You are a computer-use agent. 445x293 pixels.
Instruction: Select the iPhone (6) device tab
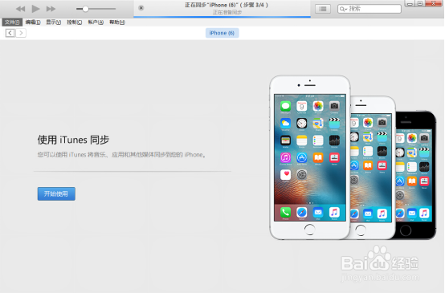[x=222, y=33]
